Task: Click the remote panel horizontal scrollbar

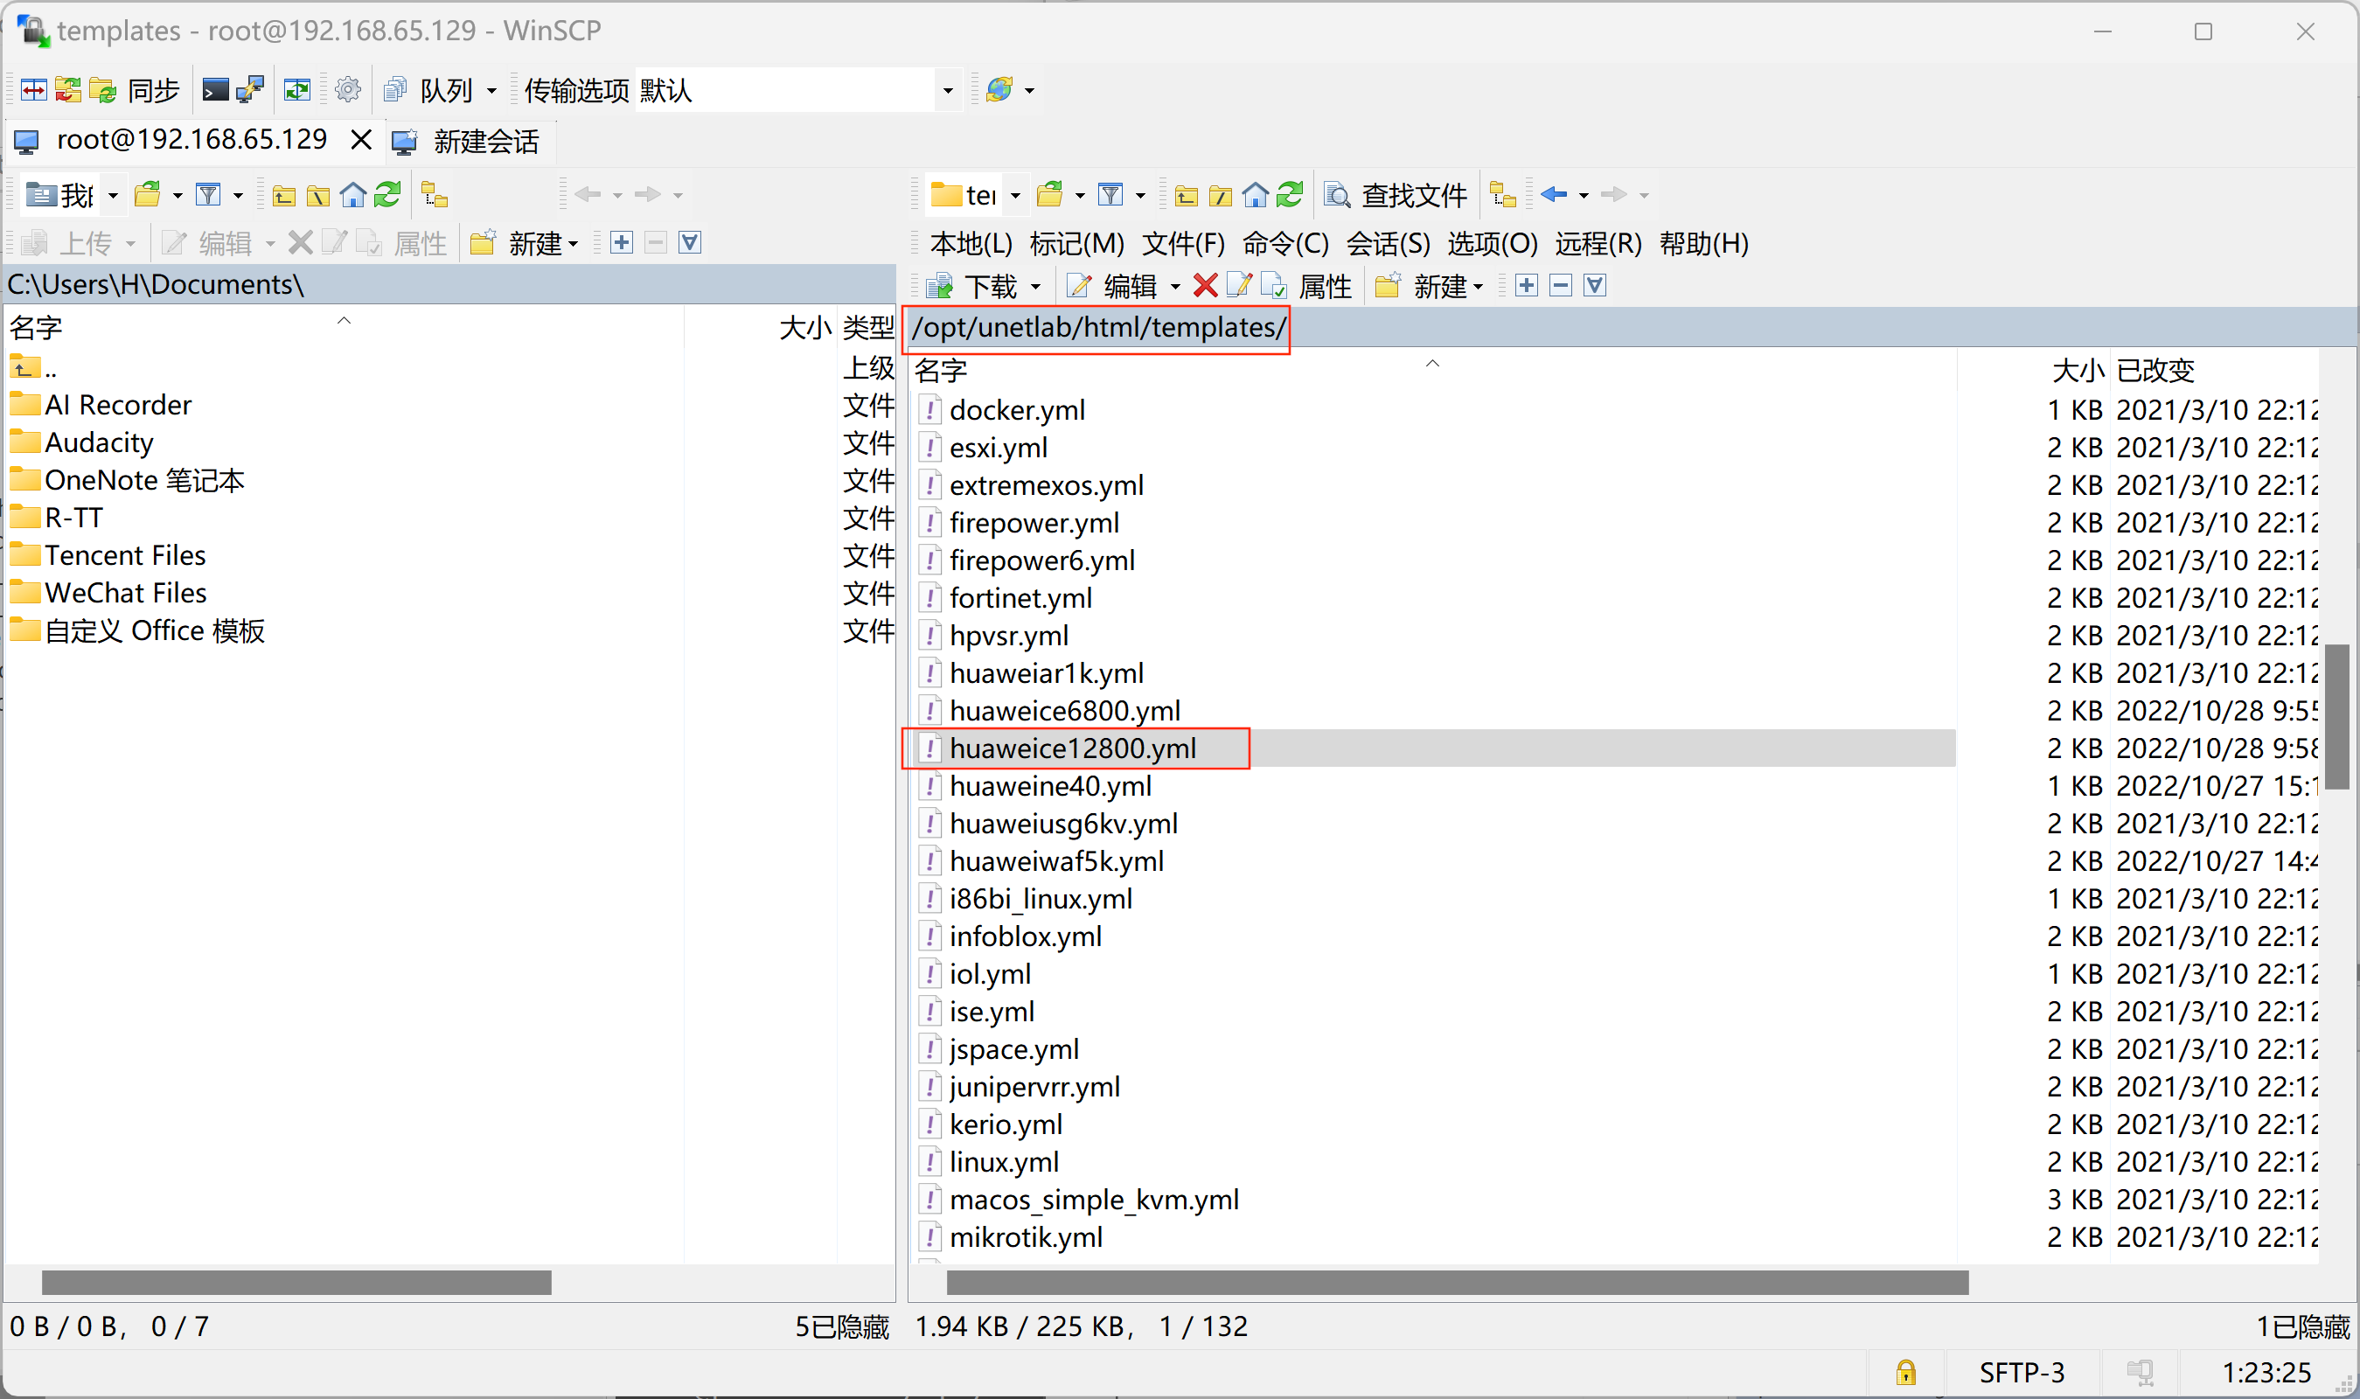Action: (1457, 1282)
